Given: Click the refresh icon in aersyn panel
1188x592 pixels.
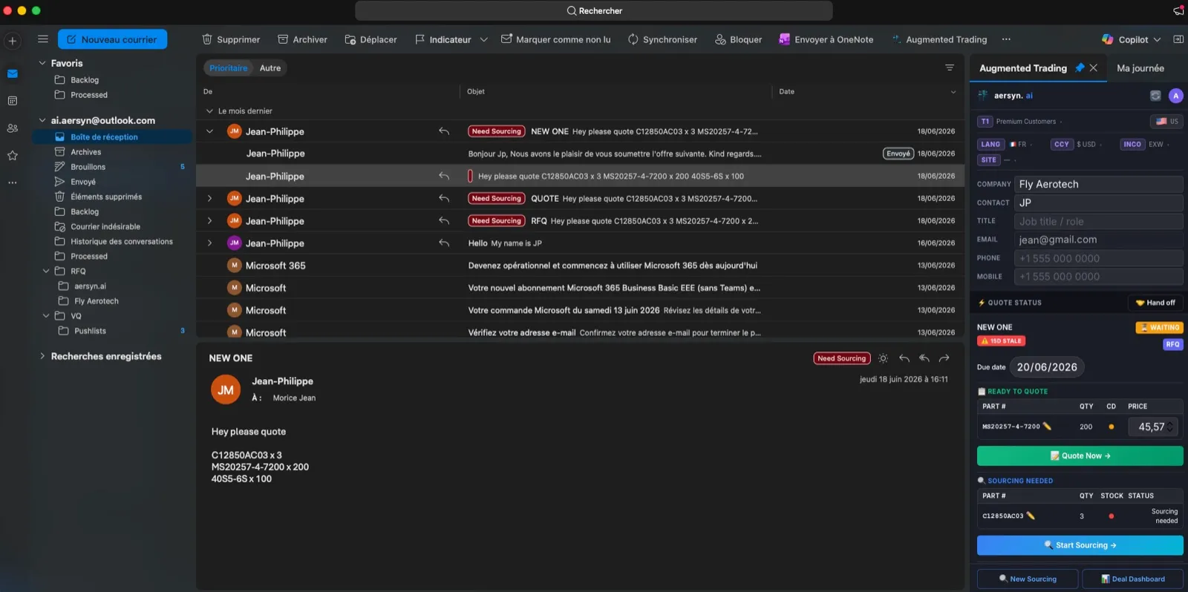Looking at the screenshot, I should (x=1155, y=96).
